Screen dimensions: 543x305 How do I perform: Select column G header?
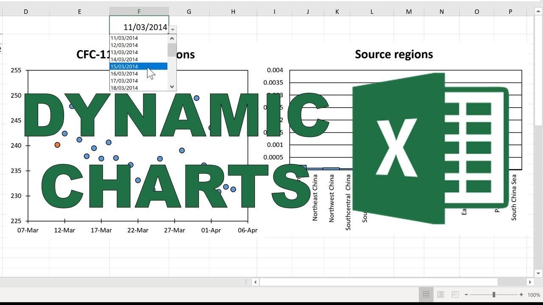[x=189, y=12]
